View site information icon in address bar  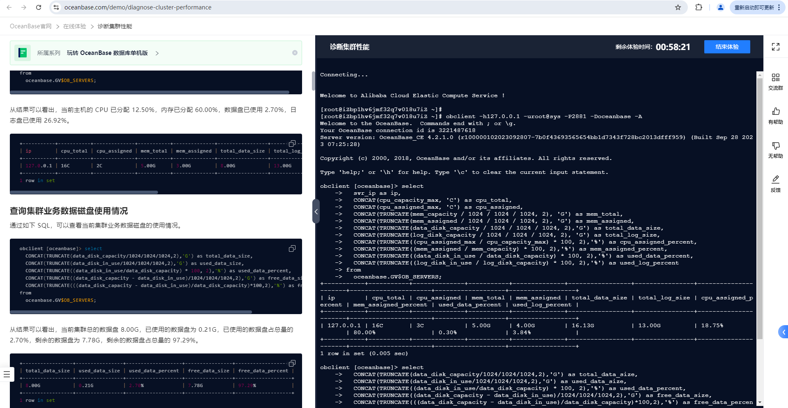coord(56,7)
